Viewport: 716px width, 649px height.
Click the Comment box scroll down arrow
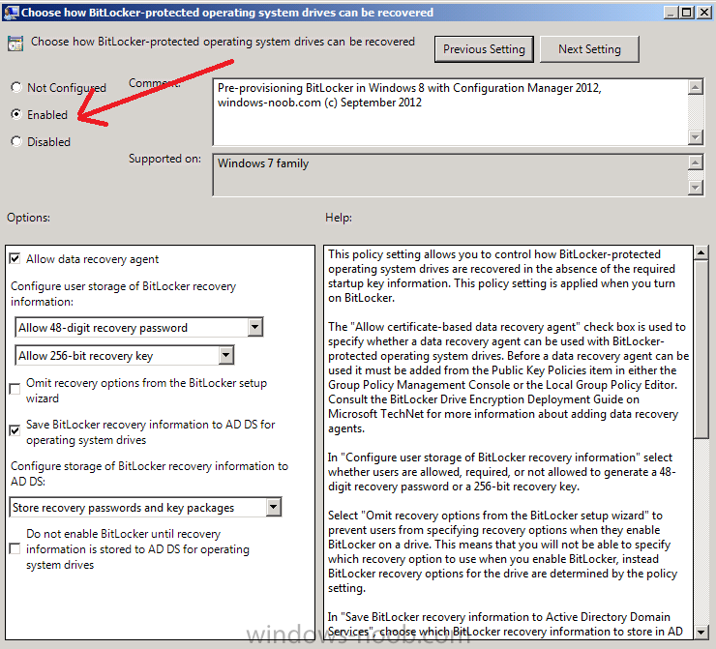pos(695,137)
